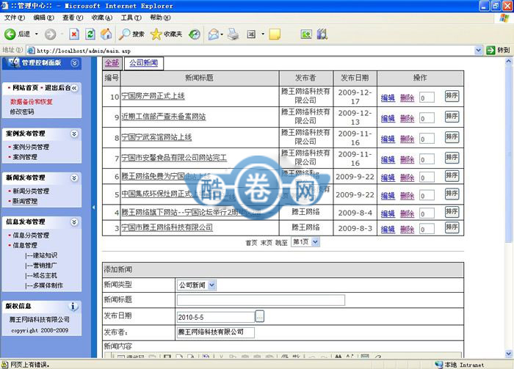Collapse the 管理控制面版 panel chevron

pyautogui.click(x=74, y=63)
